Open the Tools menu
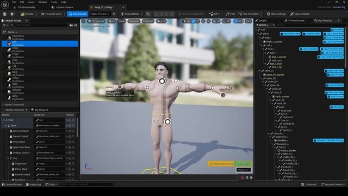This screenshot has width=348, height=196. tap(54, 2)
